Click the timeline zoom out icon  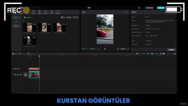161,54
